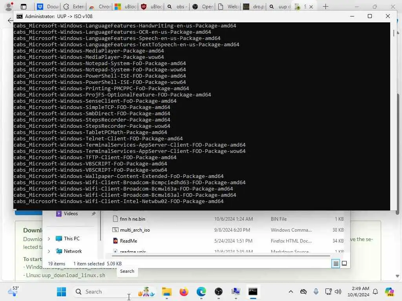The height and width of the screenshot is (301, 402).
Task: Open the network status tray icon
Action: 328,292
